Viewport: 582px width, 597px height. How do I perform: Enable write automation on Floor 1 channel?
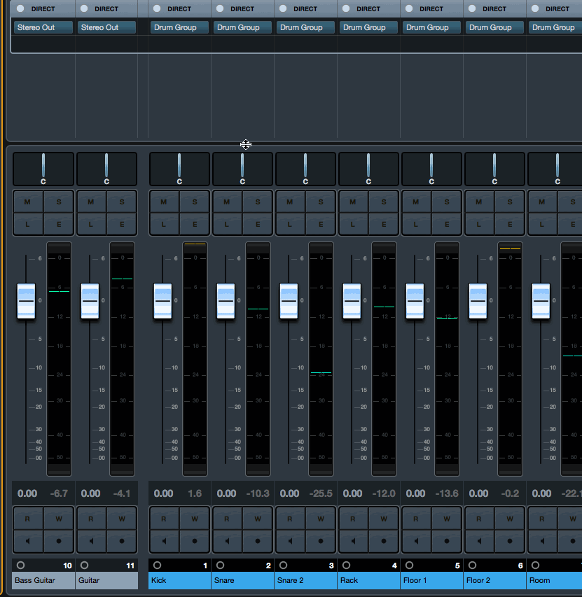(x=447, y=519)
